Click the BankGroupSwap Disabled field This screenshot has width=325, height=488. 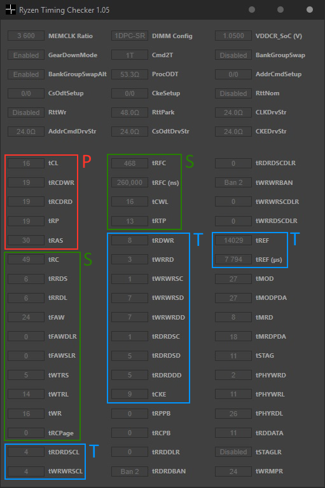click(233, 55)
